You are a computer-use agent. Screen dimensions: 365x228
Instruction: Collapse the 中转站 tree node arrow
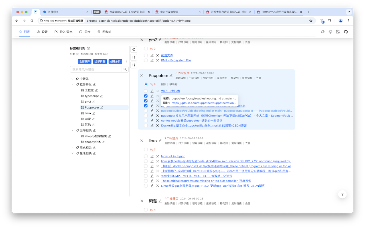(72, 79)
